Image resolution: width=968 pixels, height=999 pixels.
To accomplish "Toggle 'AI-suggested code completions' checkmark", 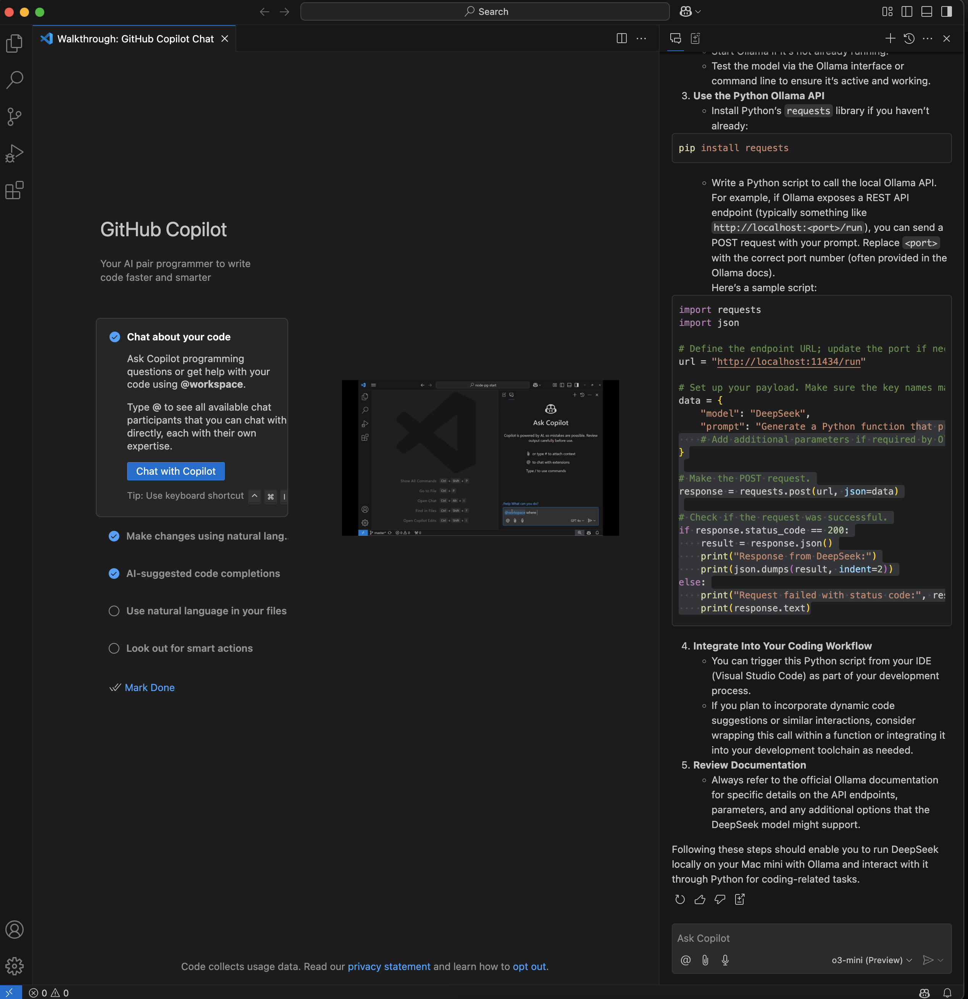I will click(114, 574).
